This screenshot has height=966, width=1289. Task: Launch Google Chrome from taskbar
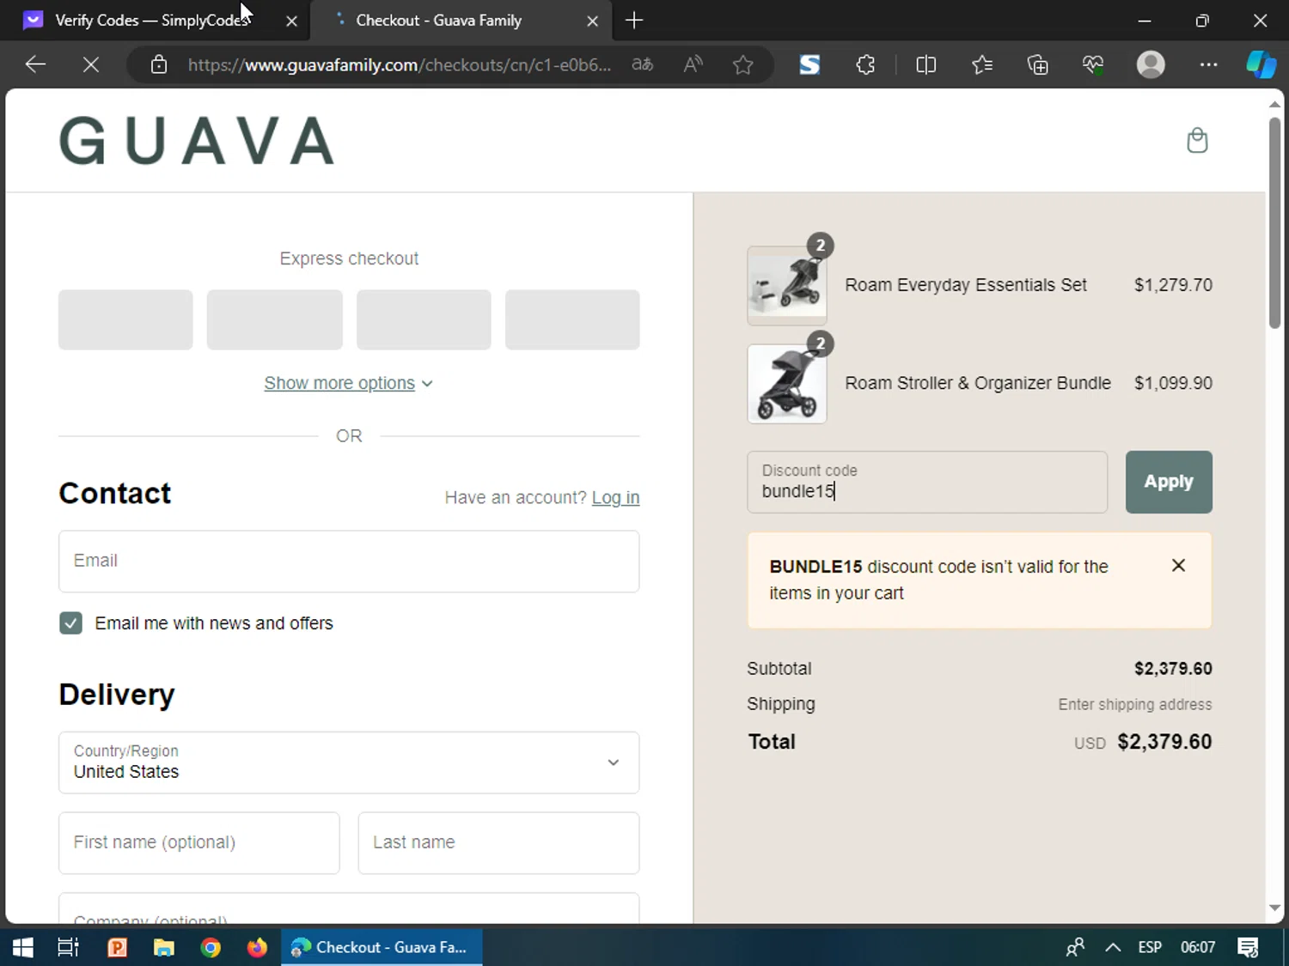211,947
